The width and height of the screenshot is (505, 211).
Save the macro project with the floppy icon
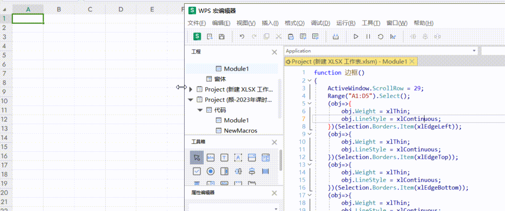[x=221, y=37]
